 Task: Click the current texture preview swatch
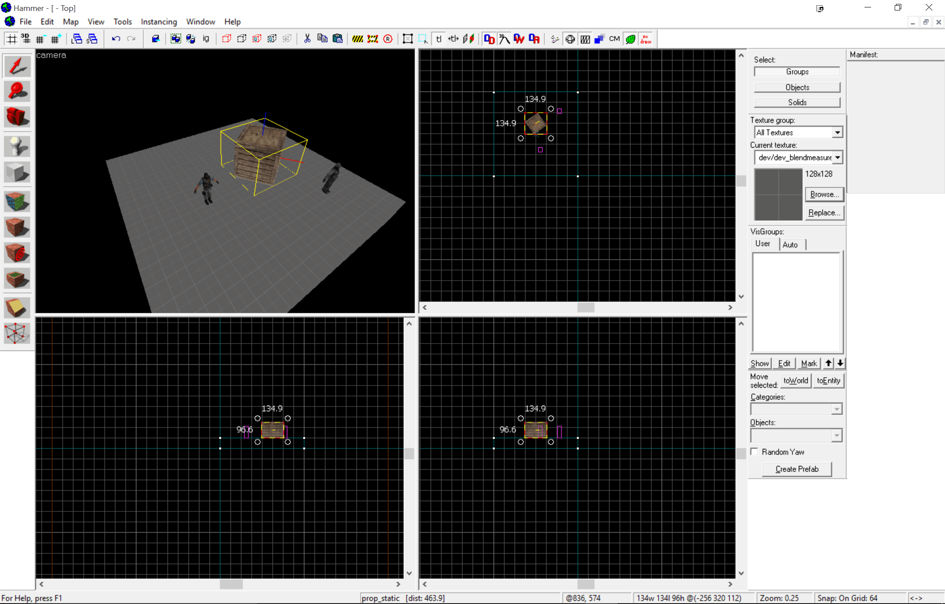point(778,194)
